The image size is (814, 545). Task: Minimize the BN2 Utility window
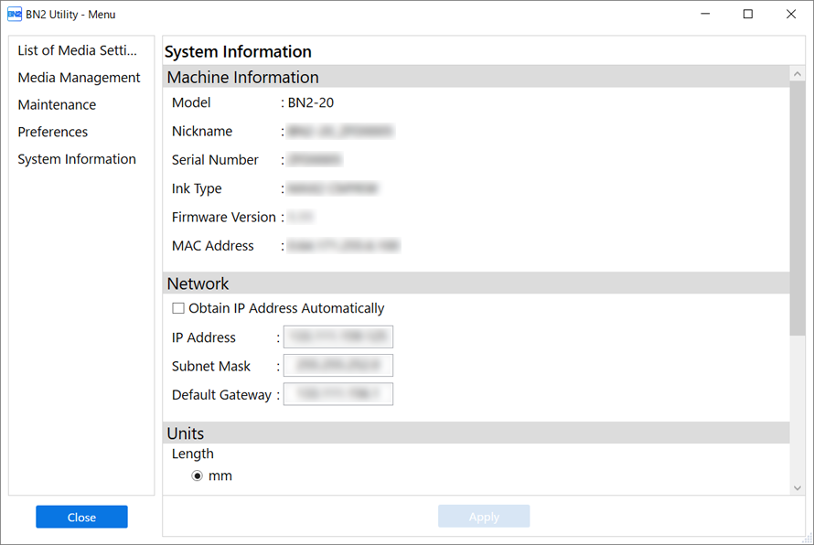(x=705, y=14)
